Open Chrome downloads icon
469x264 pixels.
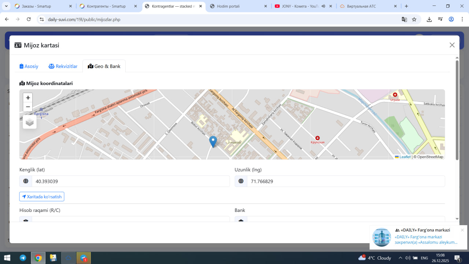(429, 19)
